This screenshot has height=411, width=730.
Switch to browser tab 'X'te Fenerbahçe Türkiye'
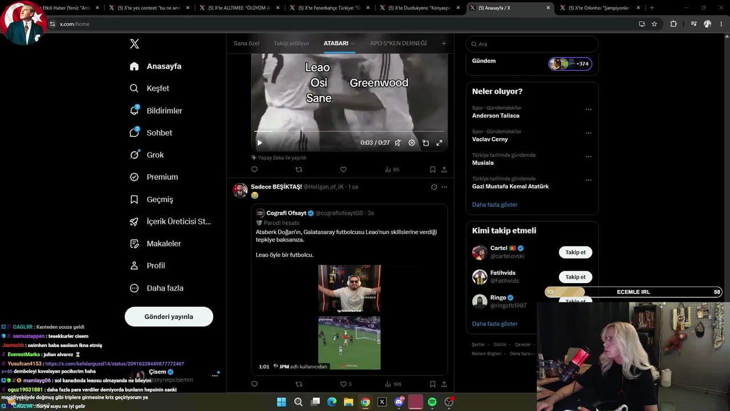coord(330,8)
